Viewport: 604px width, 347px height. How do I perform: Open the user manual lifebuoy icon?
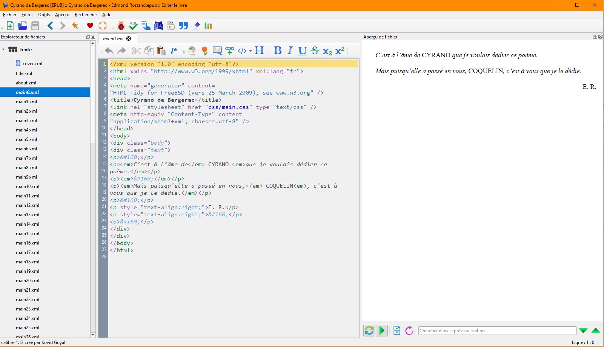coord(103,26)
